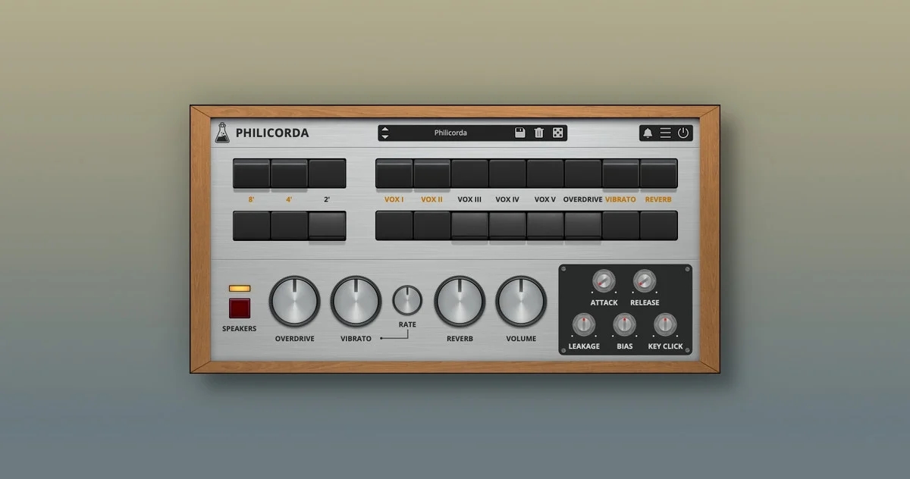Click the BIAS label text

[624, 346]
